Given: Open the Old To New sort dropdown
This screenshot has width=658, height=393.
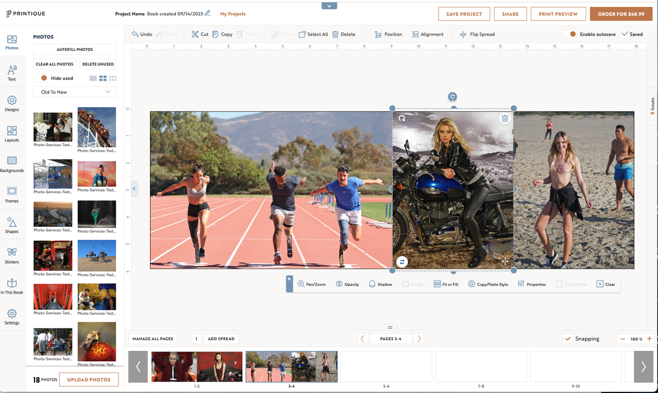Looking at the screenshot, I should click(74, 91).
